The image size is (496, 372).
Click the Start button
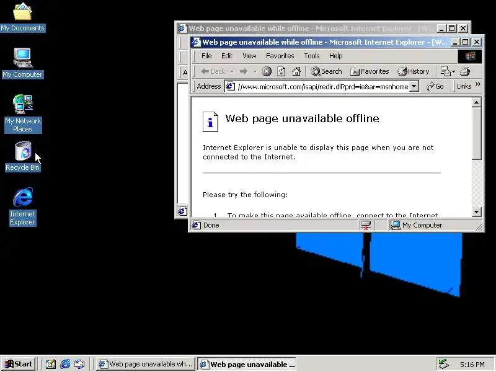coord(18,364)
